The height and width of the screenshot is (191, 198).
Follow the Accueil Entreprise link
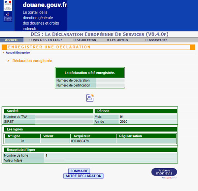tap(17, 52)
